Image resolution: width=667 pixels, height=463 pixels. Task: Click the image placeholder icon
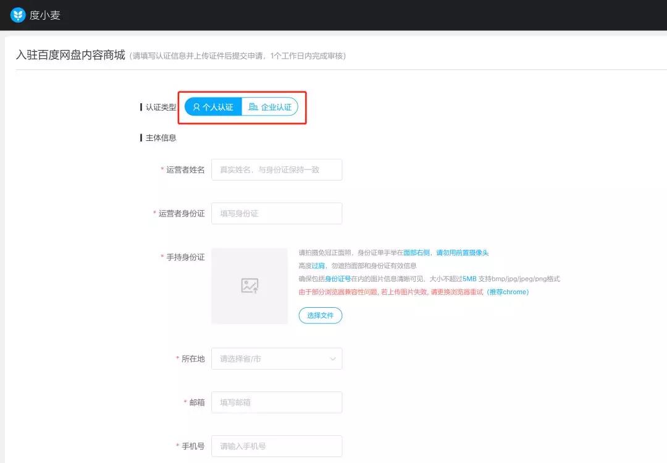(250, 286)
